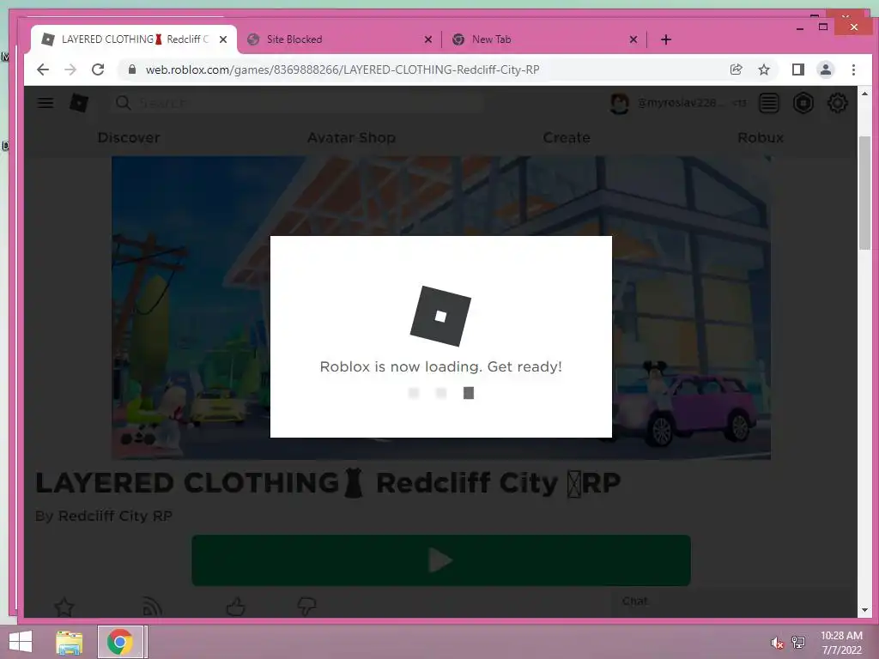This screenshot has height=659, width=879.
Task: View site security lock information
Action: pos(131,70)
